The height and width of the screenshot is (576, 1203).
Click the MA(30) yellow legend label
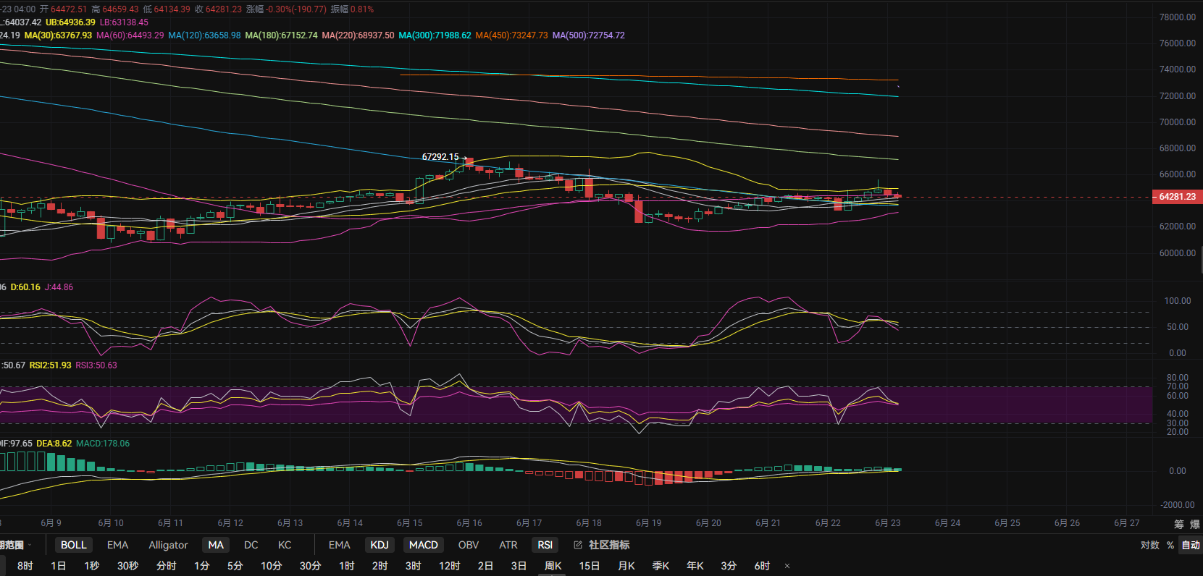(58, 35)
